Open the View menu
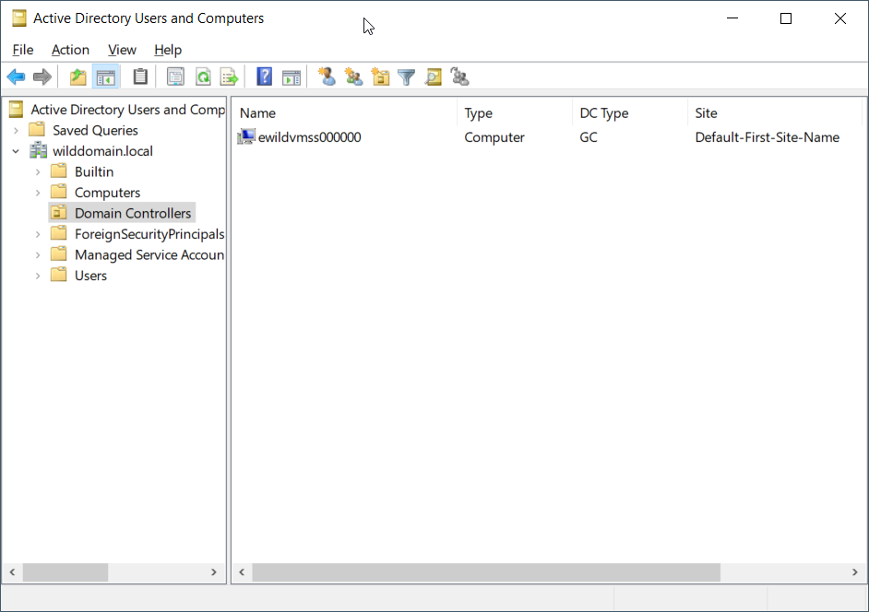Screen dimensions: 869x612 [122, 50]
